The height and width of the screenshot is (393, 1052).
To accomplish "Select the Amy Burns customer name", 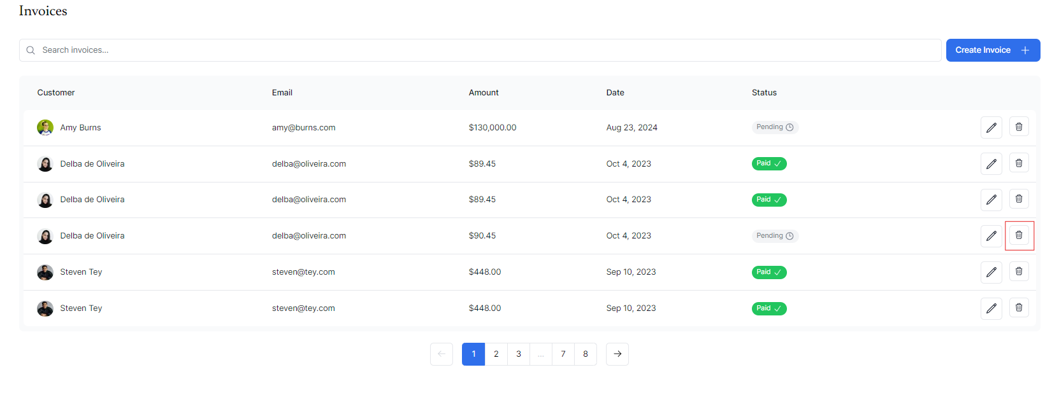I will 80,128.
